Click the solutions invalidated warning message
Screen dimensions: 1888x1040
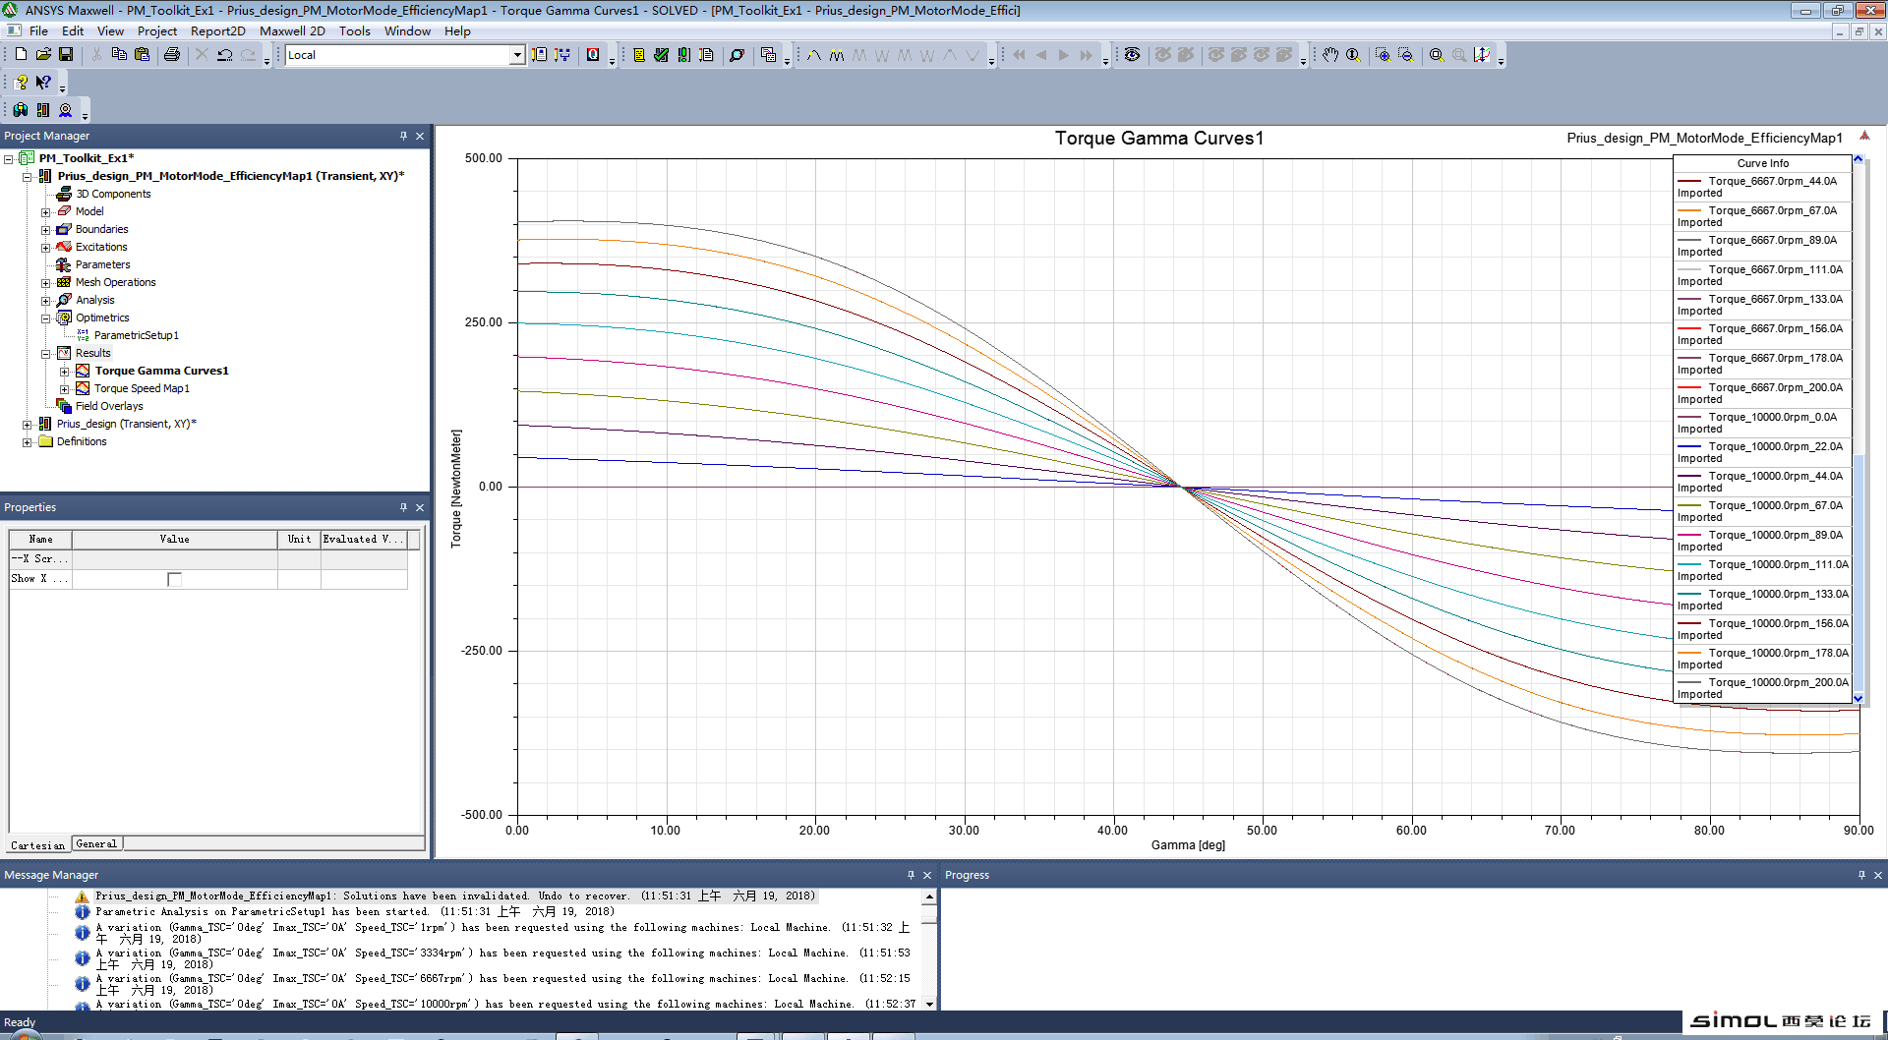(455, 896)
